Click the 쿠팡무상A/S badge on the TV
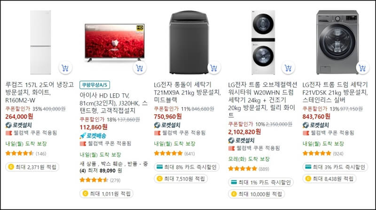Screen dimensions: 376x210 (x=95, y=85)
